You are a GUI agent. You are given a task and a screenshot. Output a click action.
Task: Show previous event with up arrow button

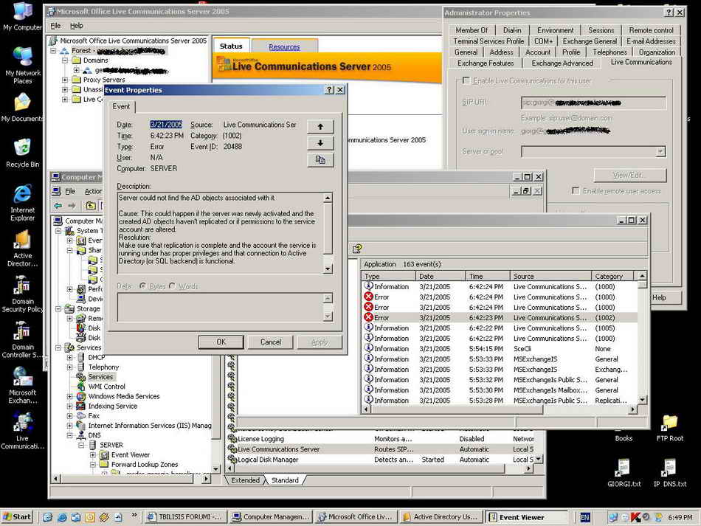[320, 126]
